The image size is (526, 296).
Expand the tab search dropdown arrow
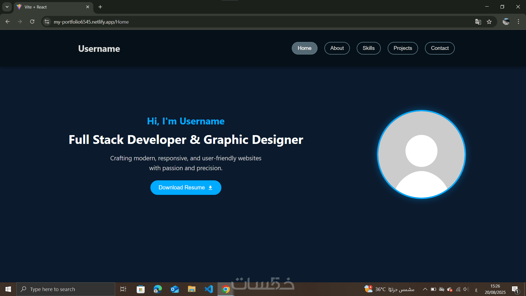click(x=7, y=7)
